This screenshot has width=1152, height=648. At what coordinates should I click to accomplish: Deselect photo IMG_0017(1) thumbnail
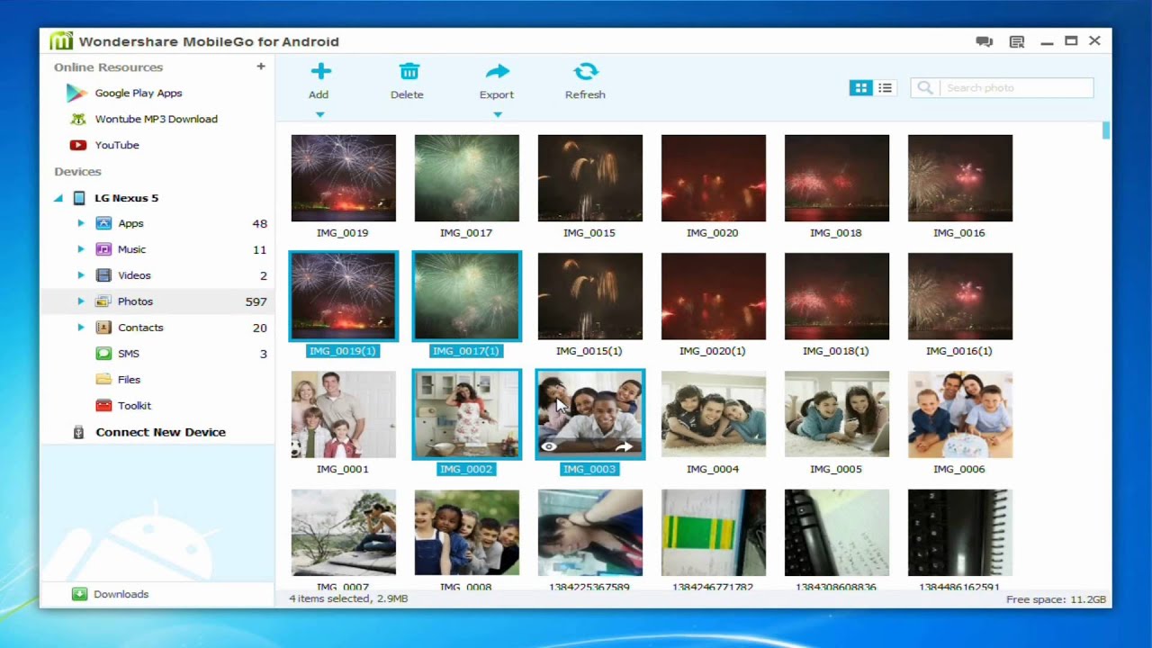(466, 296)
